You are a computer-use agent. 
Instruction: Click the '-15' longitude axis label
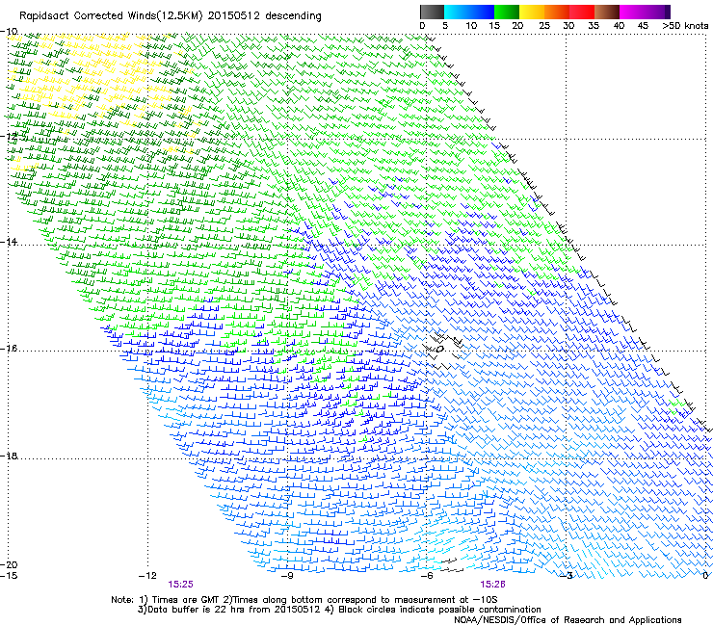pos(9,576)
